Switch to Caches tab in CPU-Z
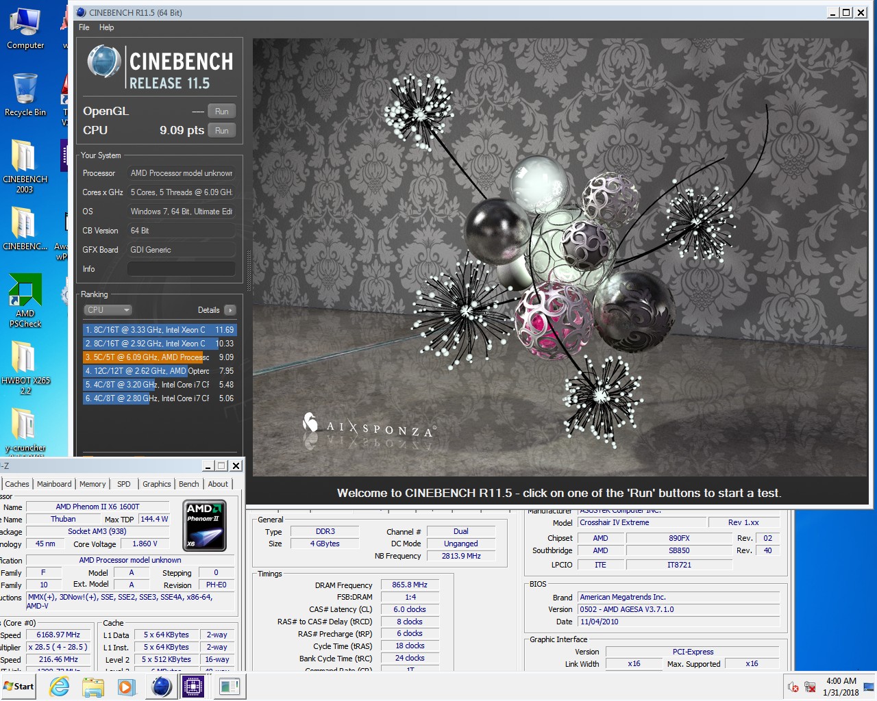Screen dimensions: 877x701 point(17,484)
